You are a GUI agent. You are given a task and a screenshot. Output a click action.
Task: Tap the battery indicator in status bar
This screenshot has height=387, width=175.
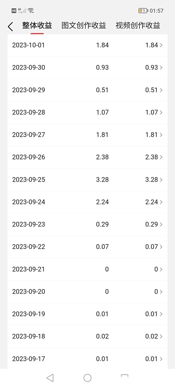[x=143, y=11]
